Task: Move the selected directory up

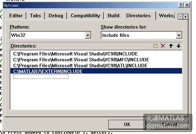Action: click(171, 46)
